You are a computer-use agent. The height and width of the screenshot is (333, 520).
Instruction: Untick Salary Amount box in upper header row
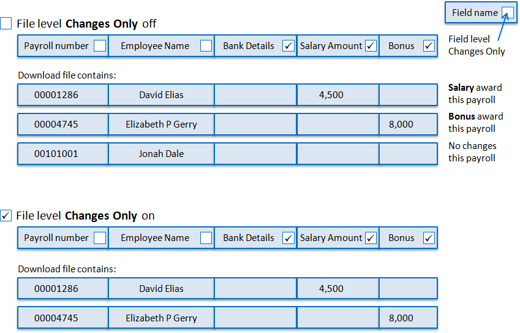point(371,46)
